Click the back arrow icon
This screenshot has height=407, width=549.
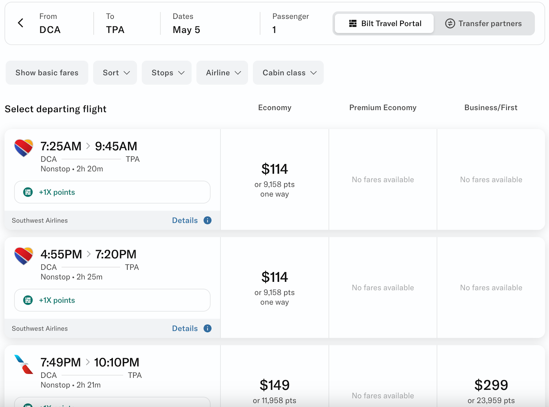pos(21,23)
